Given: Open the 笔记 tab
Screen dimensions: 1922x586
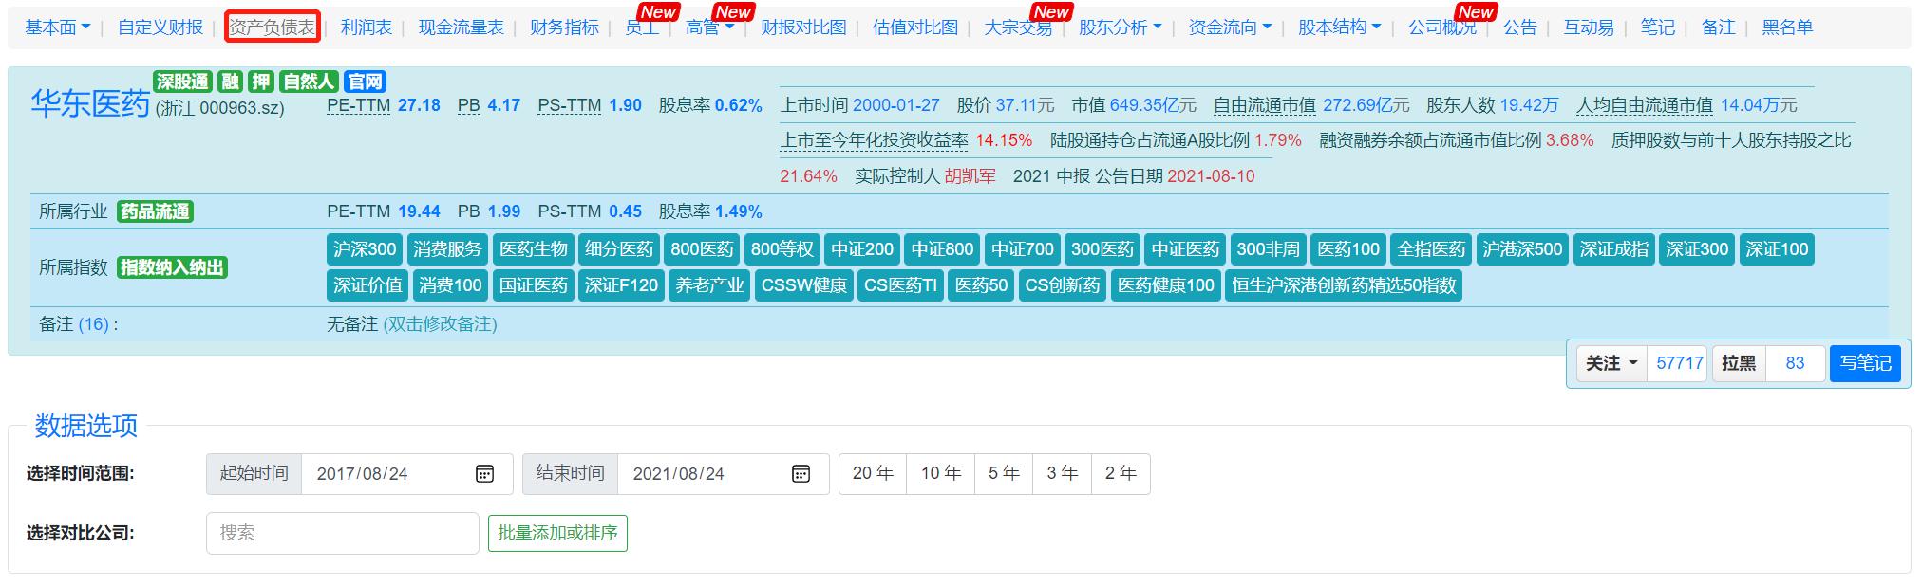Looking at the screenshot, I should [1657, 27].
